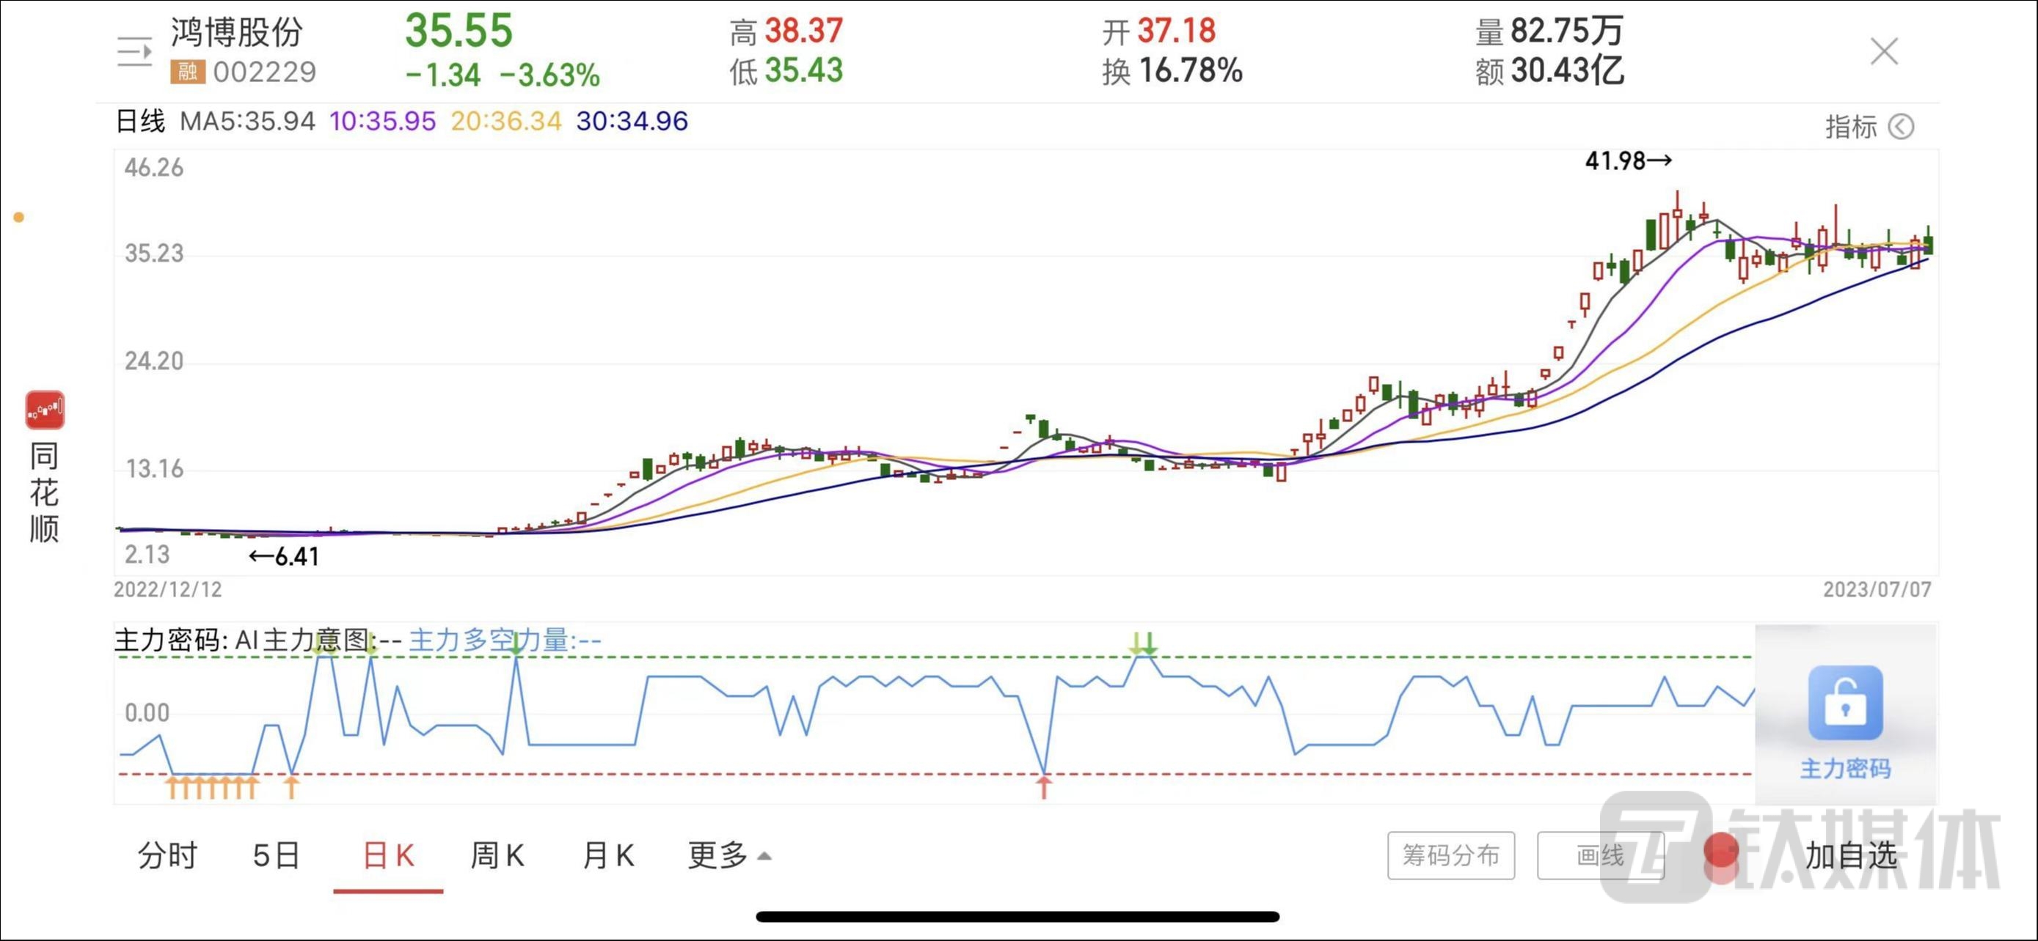2038x941 pixels.
Task: Tap the red 同花顺 app logo
Action: click(x=44, y=409)
